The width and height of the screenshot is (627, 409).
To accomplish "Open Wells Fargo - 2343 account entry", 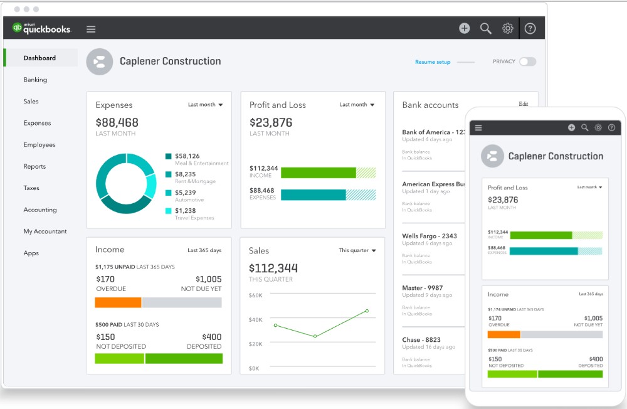I will click(433, 248).
